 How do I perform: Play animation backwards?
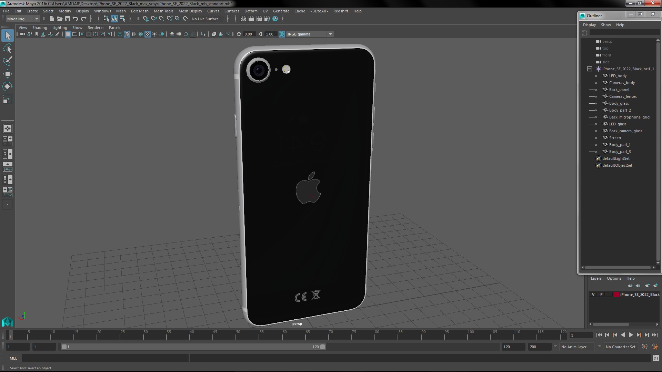pos(623,335)
